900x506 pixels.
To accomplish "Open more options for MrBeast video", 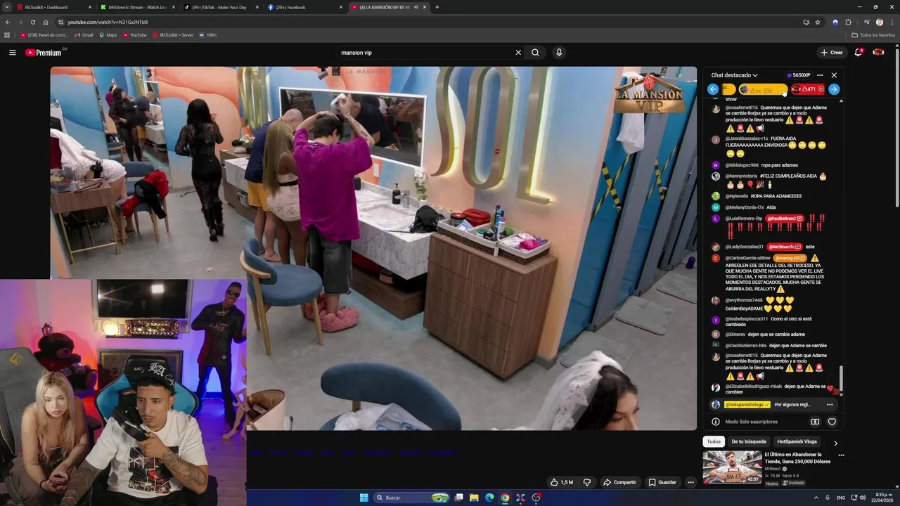I will [x=841, y=455].
